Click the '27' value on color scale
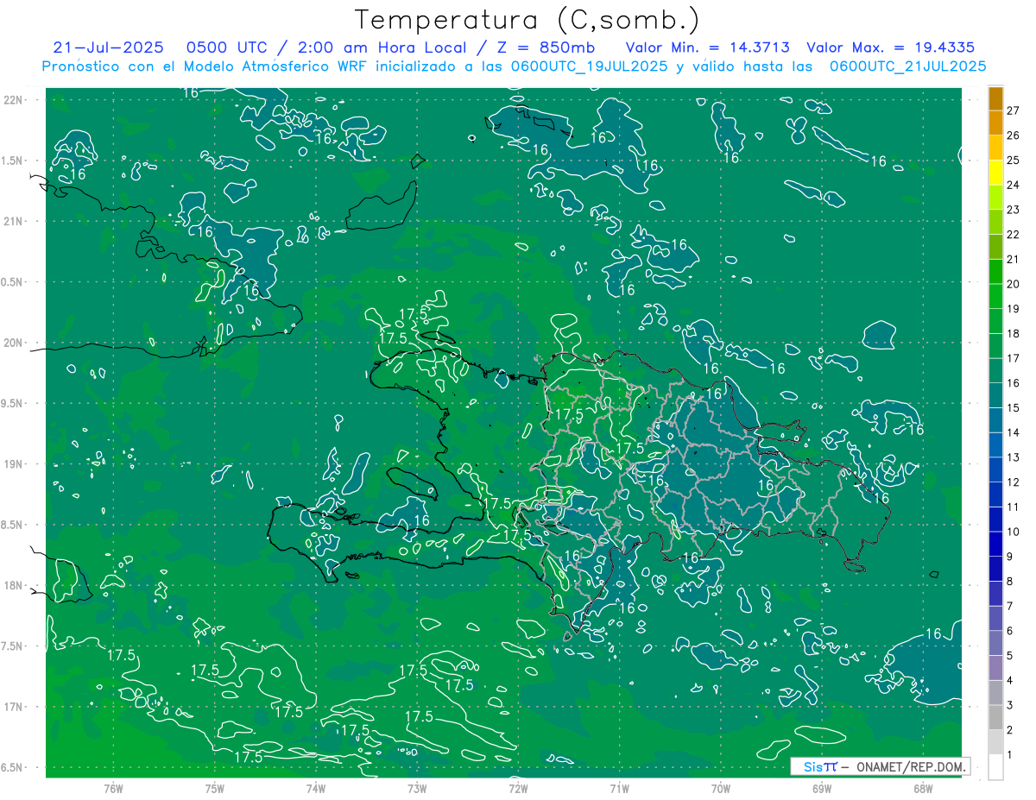 [x=1014, y=110]
